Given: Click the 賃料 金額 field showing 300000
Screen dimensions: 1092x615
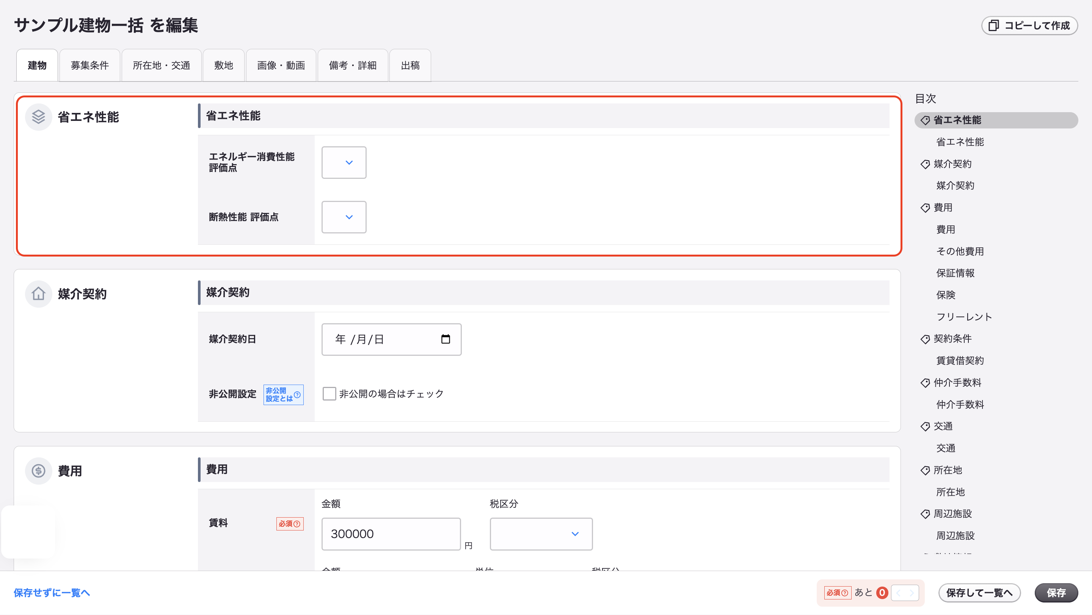Looking at the screenshot, I should 391,534.
